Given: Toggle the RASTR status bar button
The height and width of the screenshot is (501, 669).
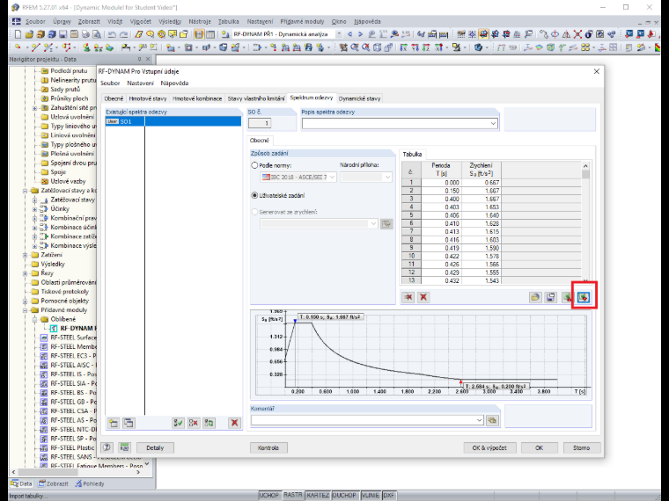Looking at the screenshot, I should pos(292,495).
